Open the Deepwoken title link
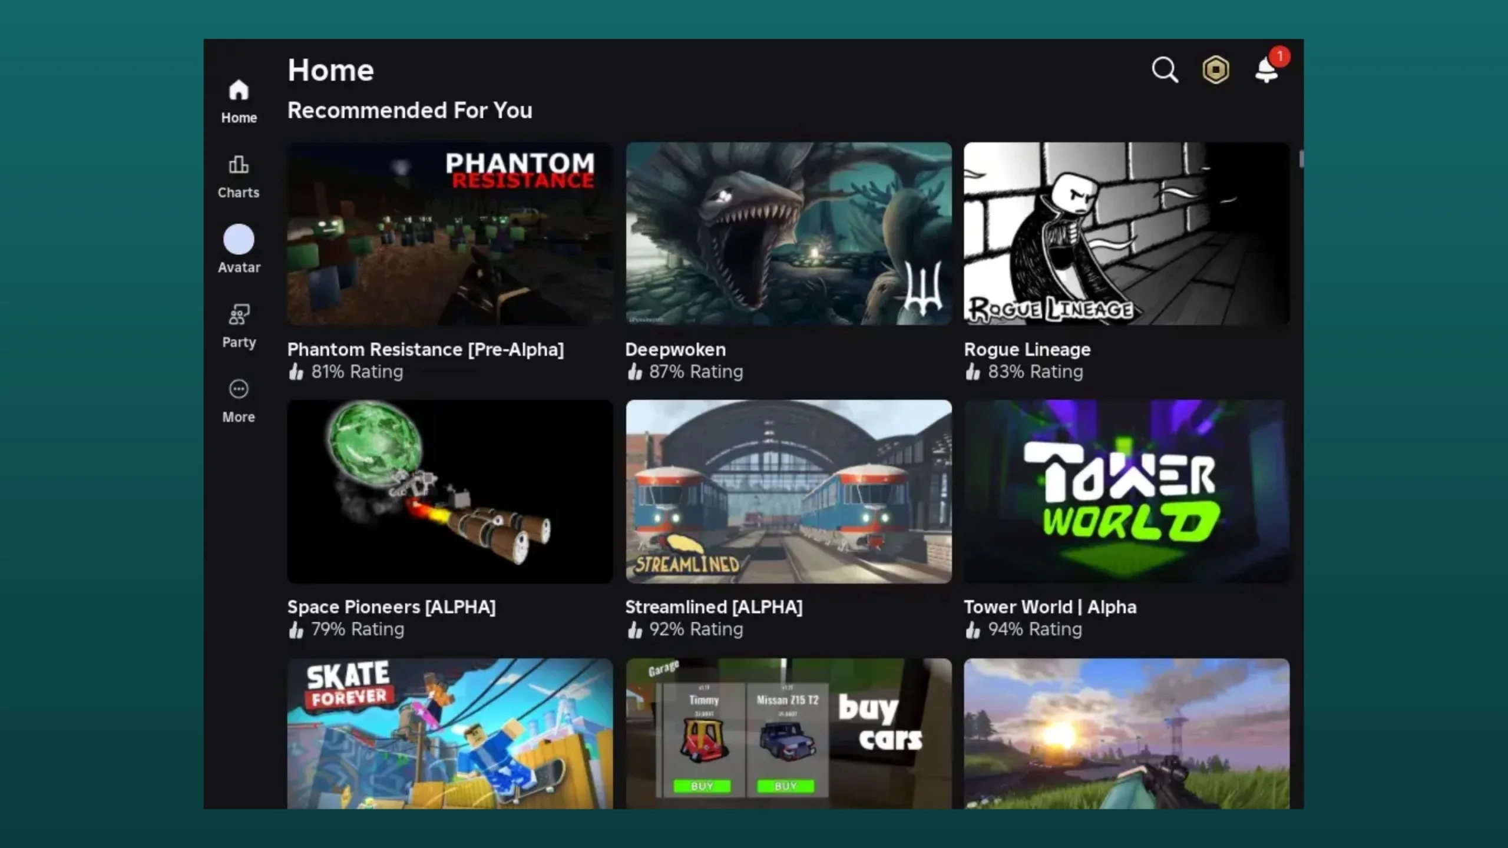The width and height of the screenshot is (1508, 848). tap(676, 350)
